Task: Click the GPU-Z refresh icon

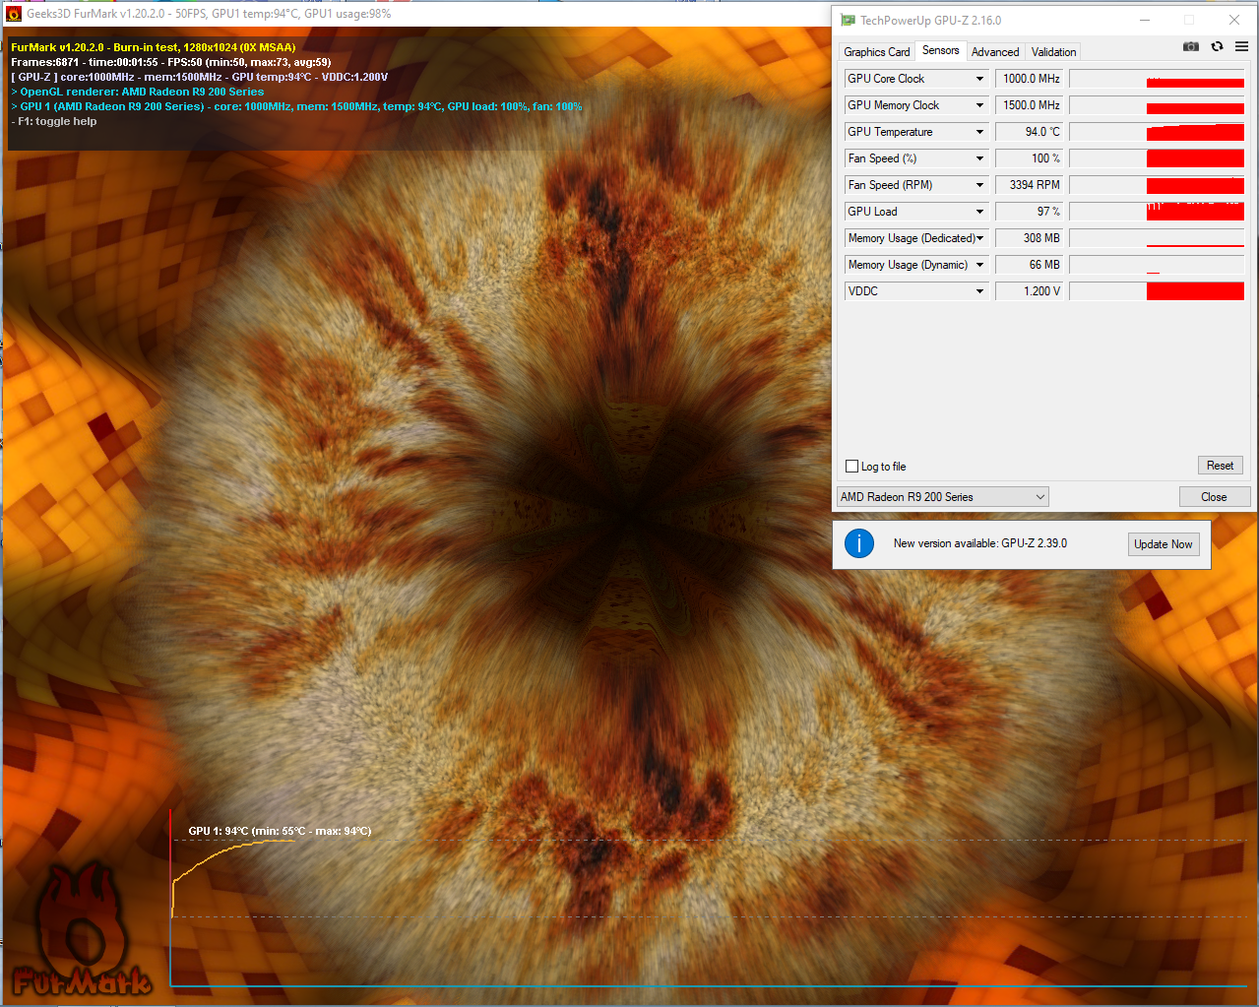Action: click(1217, 46)
